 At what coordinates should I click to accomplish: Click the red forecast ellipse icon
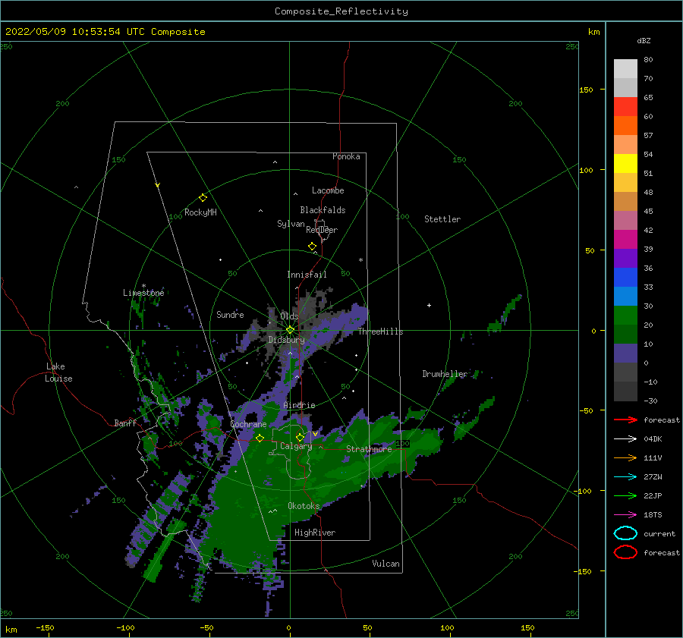coord(625,552)
